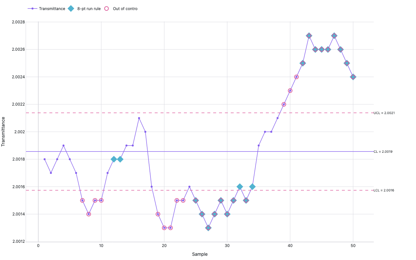Click the vertical Transmittance y-axis title
This screenshot has width=416, height=260.
tap(4, 132)
